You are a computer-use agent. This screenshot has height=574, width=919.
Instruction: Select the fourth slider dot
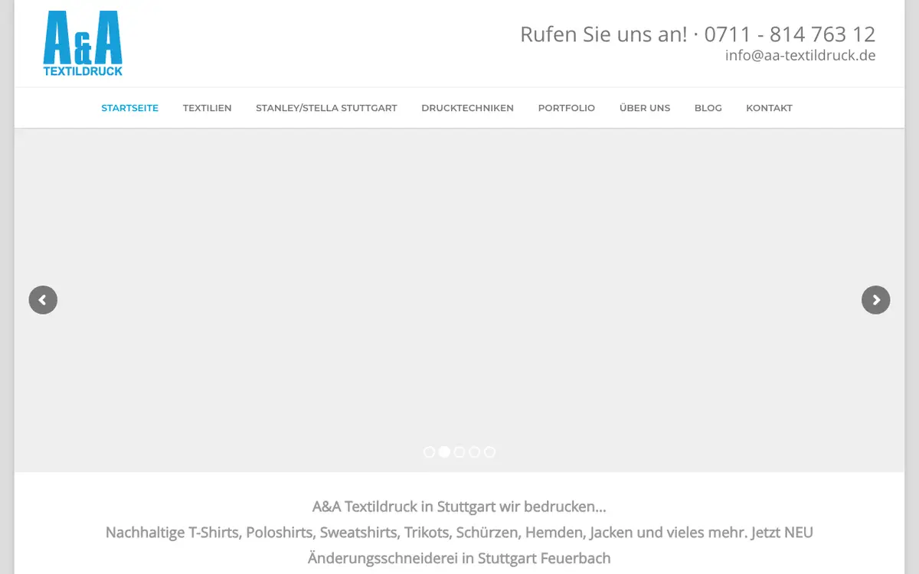[x=475, y=452]
